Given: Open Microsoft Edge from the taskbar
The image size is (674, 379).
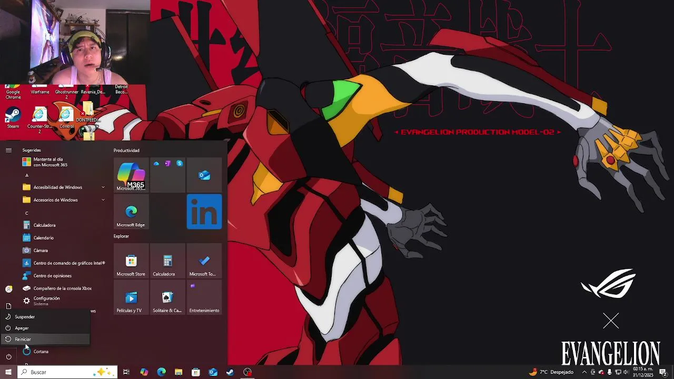Looking at the screenshot, I should [161, 372].
